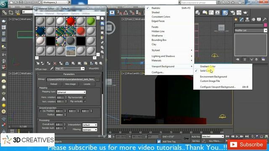Image resolution: width=269 pixels, height=151 pixels.
Task: Click Unlink Selection toolbar icon
Action: pos(11,13)
